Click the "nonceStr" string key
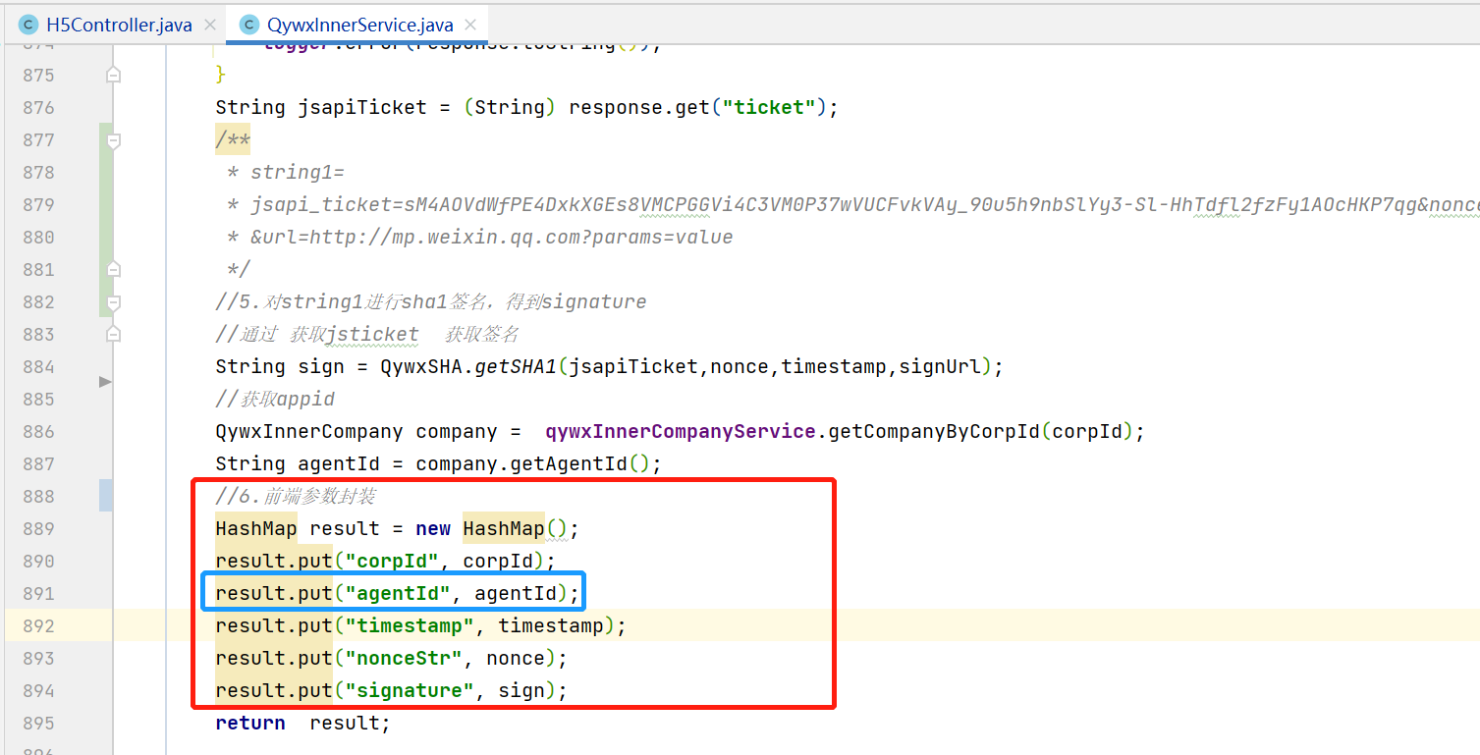1480x755 pixels. click(404, 658)
